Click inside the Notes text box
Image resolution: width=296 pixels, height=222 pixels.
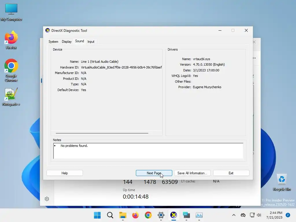(148, 151)
